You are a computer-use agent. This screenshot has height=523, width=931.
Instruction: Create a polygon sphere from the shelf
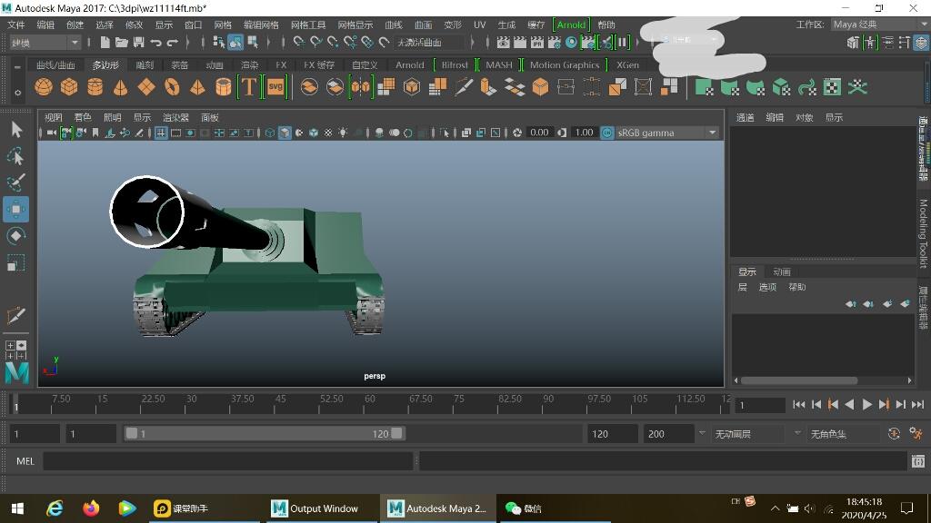43,87
